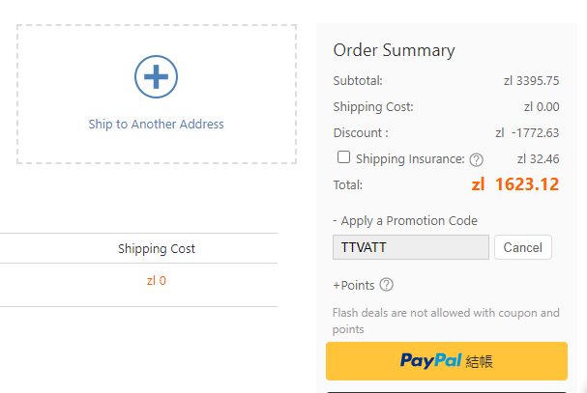Image resolution: width=587 pixels, height=393 pixels.
Task: Collapse the Apply a Promotion Code section
Action: [405, 220]
